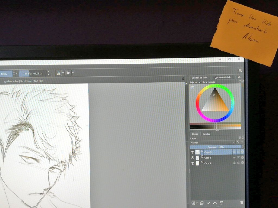Expand add layer dropdown arrow

197,203
